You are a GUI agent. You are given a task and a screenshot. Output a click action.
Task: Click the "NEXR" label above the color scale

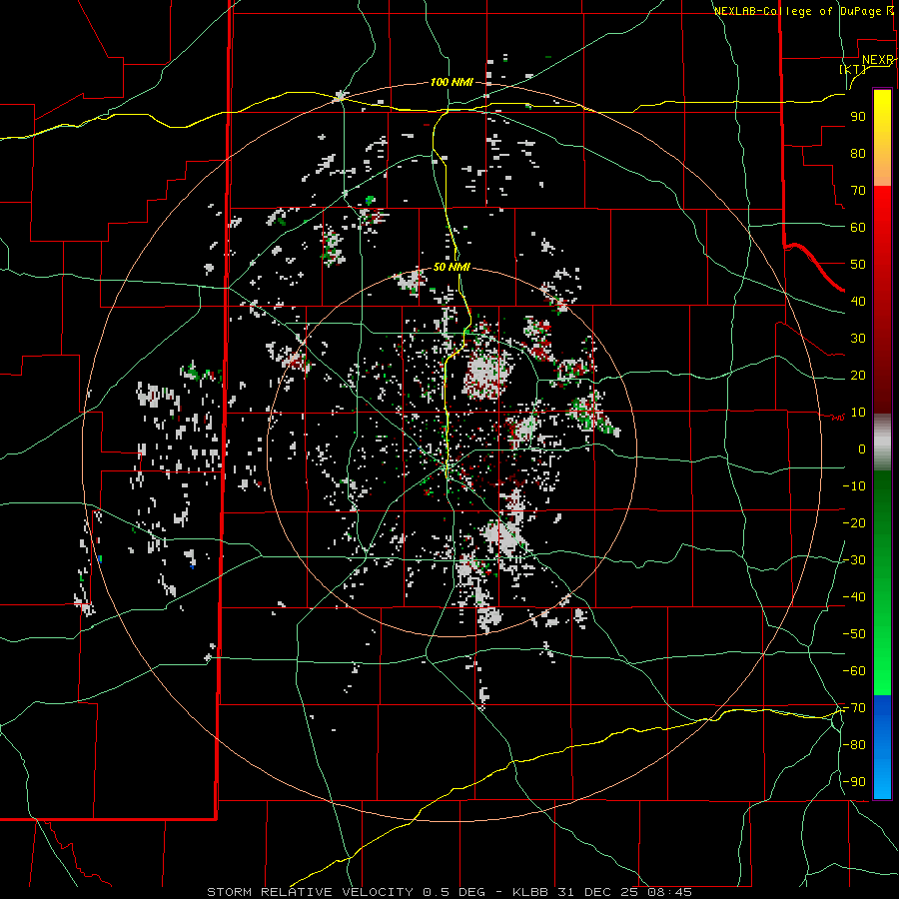(878, 60)
